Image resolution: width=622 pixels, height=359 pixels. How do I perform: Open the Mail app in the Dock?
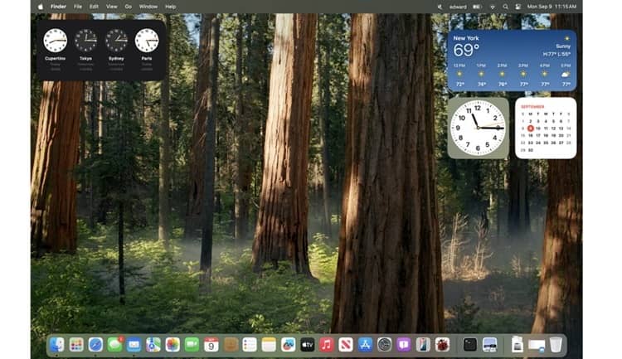click(134, 345)
